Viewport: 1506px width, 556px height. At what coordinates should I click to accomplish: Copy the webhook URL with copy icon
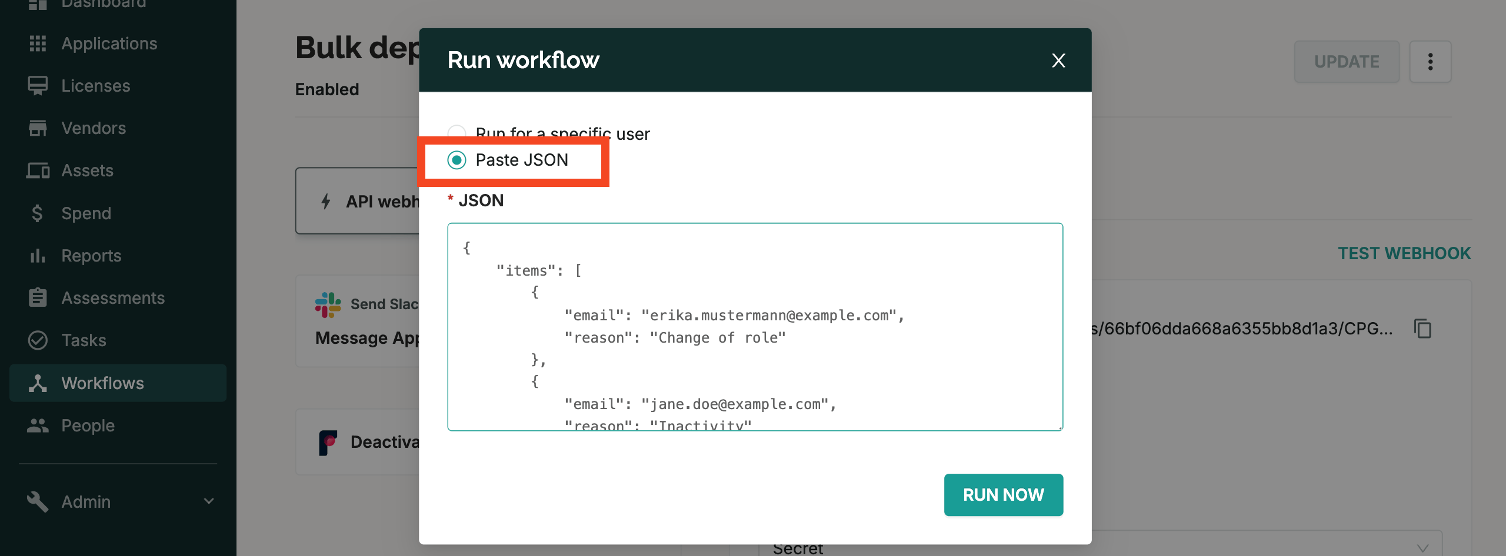click(x=1422, y=329)
